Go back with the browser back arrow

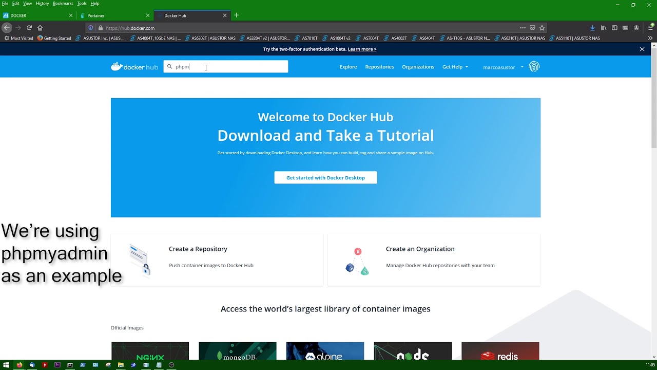click(7, 28)
